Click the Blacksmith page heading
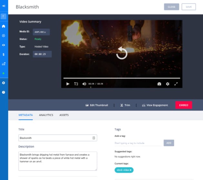The image size is (203, 180). pos(27,7)
